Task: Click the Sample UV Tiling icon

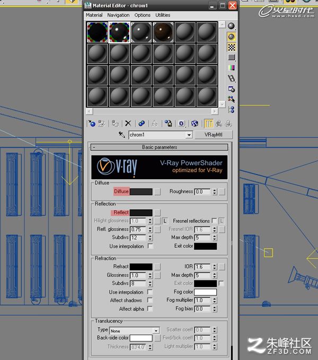Action: click(232, 57)
